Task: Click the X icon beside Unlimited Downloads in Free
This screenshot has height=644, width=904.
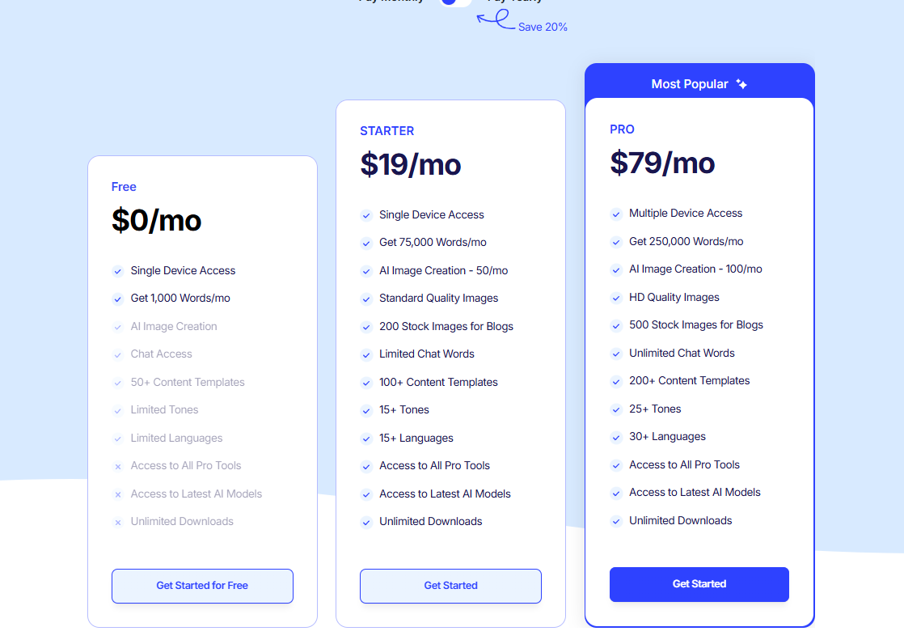Action: click(x=117, y=523)
